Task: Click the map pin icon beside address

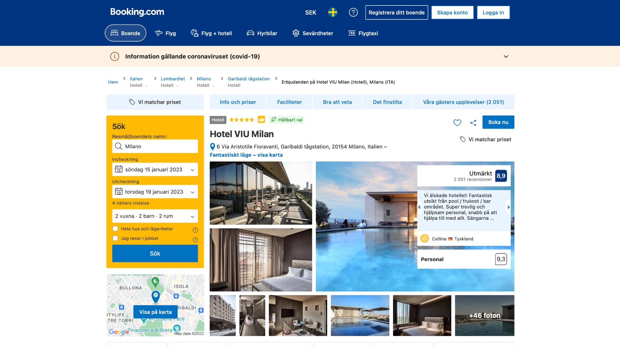Action: tap(213, 147)
